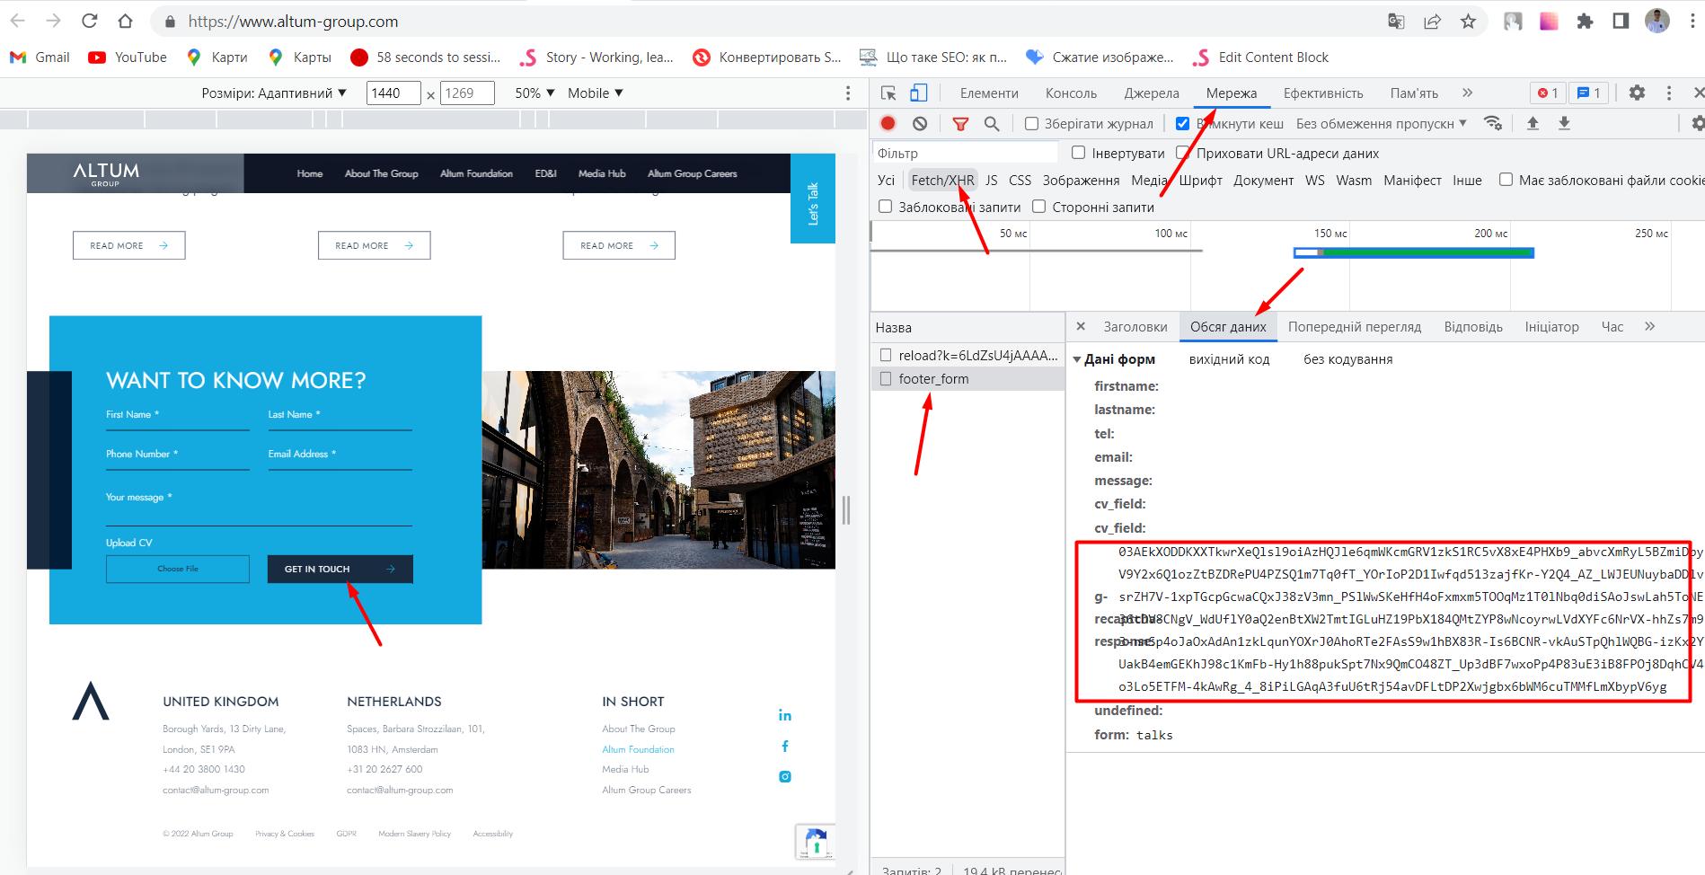Click the без кодування link
The width and height of the screenshot is (1705, 875).
click(x=1347, y=359)
